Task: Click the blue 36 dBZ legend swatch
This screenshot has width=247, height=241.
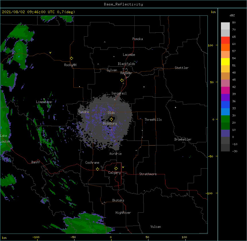Action: [225, 104]
